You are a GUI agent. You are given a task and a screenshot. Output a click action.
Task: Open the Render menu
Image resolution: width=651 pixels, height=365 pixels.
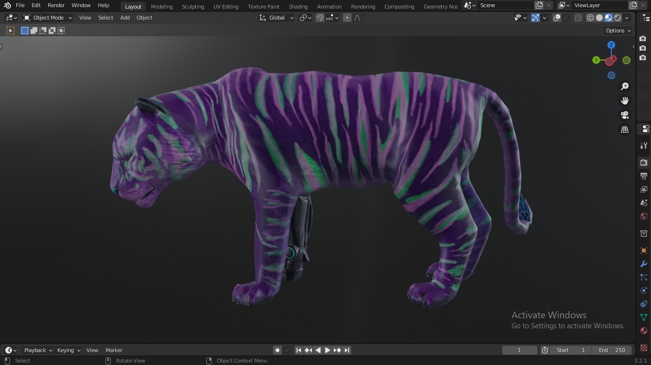tap(56, 5)
